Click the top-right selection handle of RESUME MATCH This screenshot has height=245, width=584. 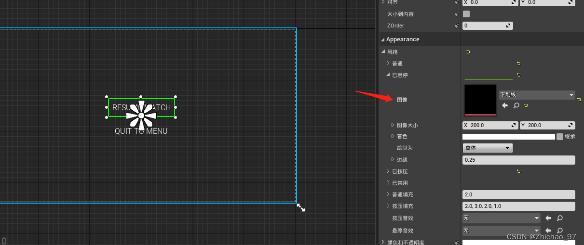point(175,97)
